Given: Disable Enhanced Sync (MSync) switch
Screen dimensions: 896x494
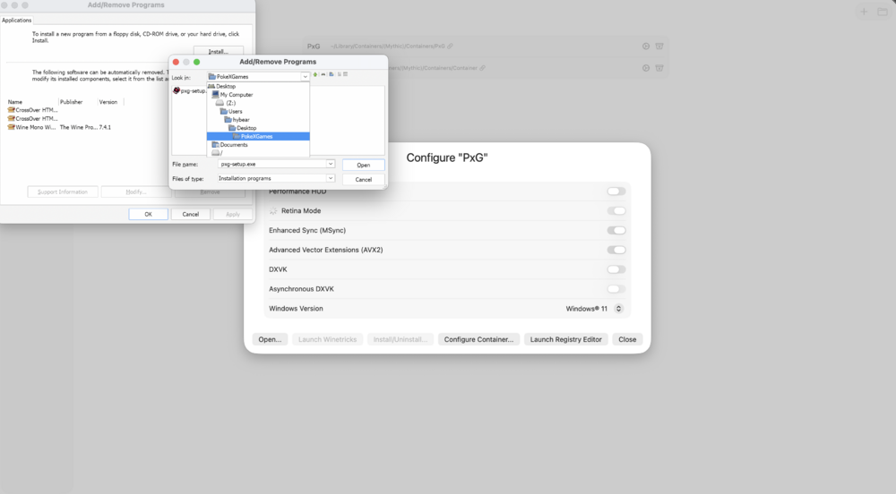Looking at the screenshot, I should (616, 231).
